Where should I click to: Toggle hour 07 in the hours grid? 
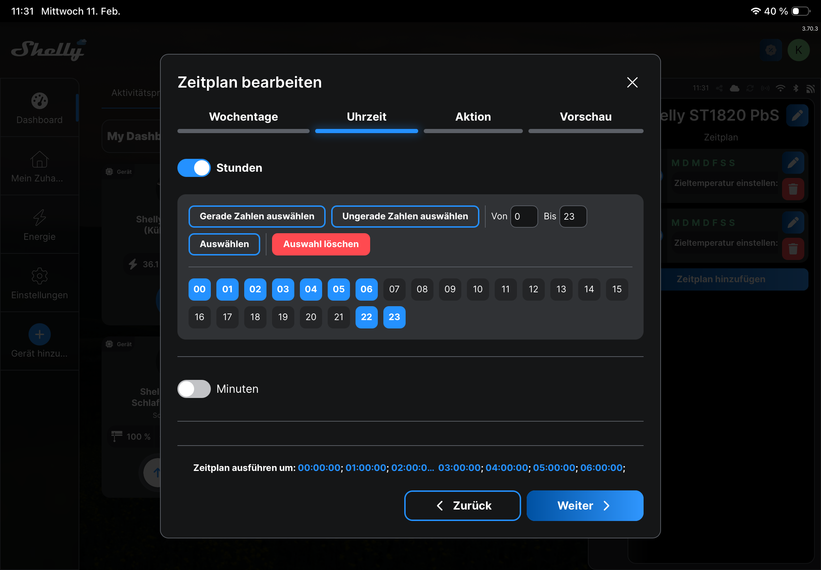coord(394,289)
